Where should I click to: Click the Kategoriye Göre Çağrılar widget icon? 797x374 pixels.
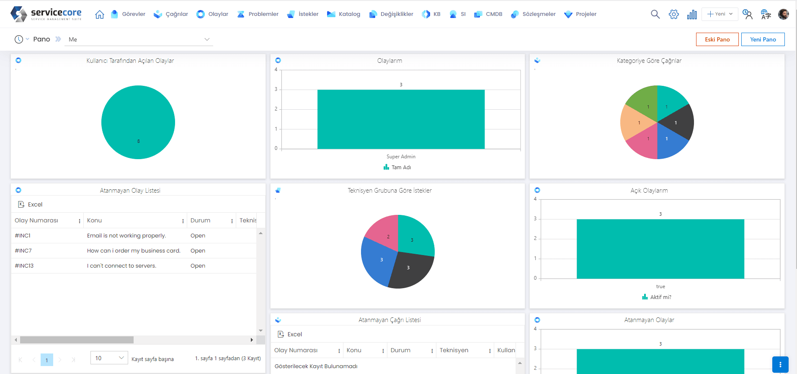[x=537, y=60]
